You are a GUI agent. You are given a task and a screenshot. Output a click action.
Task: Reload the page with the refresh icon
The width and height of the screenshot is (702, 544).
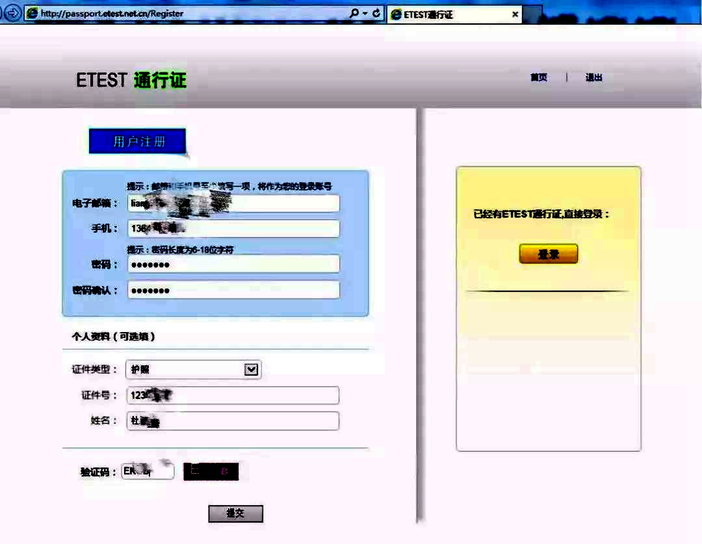(x=376, y=13)
